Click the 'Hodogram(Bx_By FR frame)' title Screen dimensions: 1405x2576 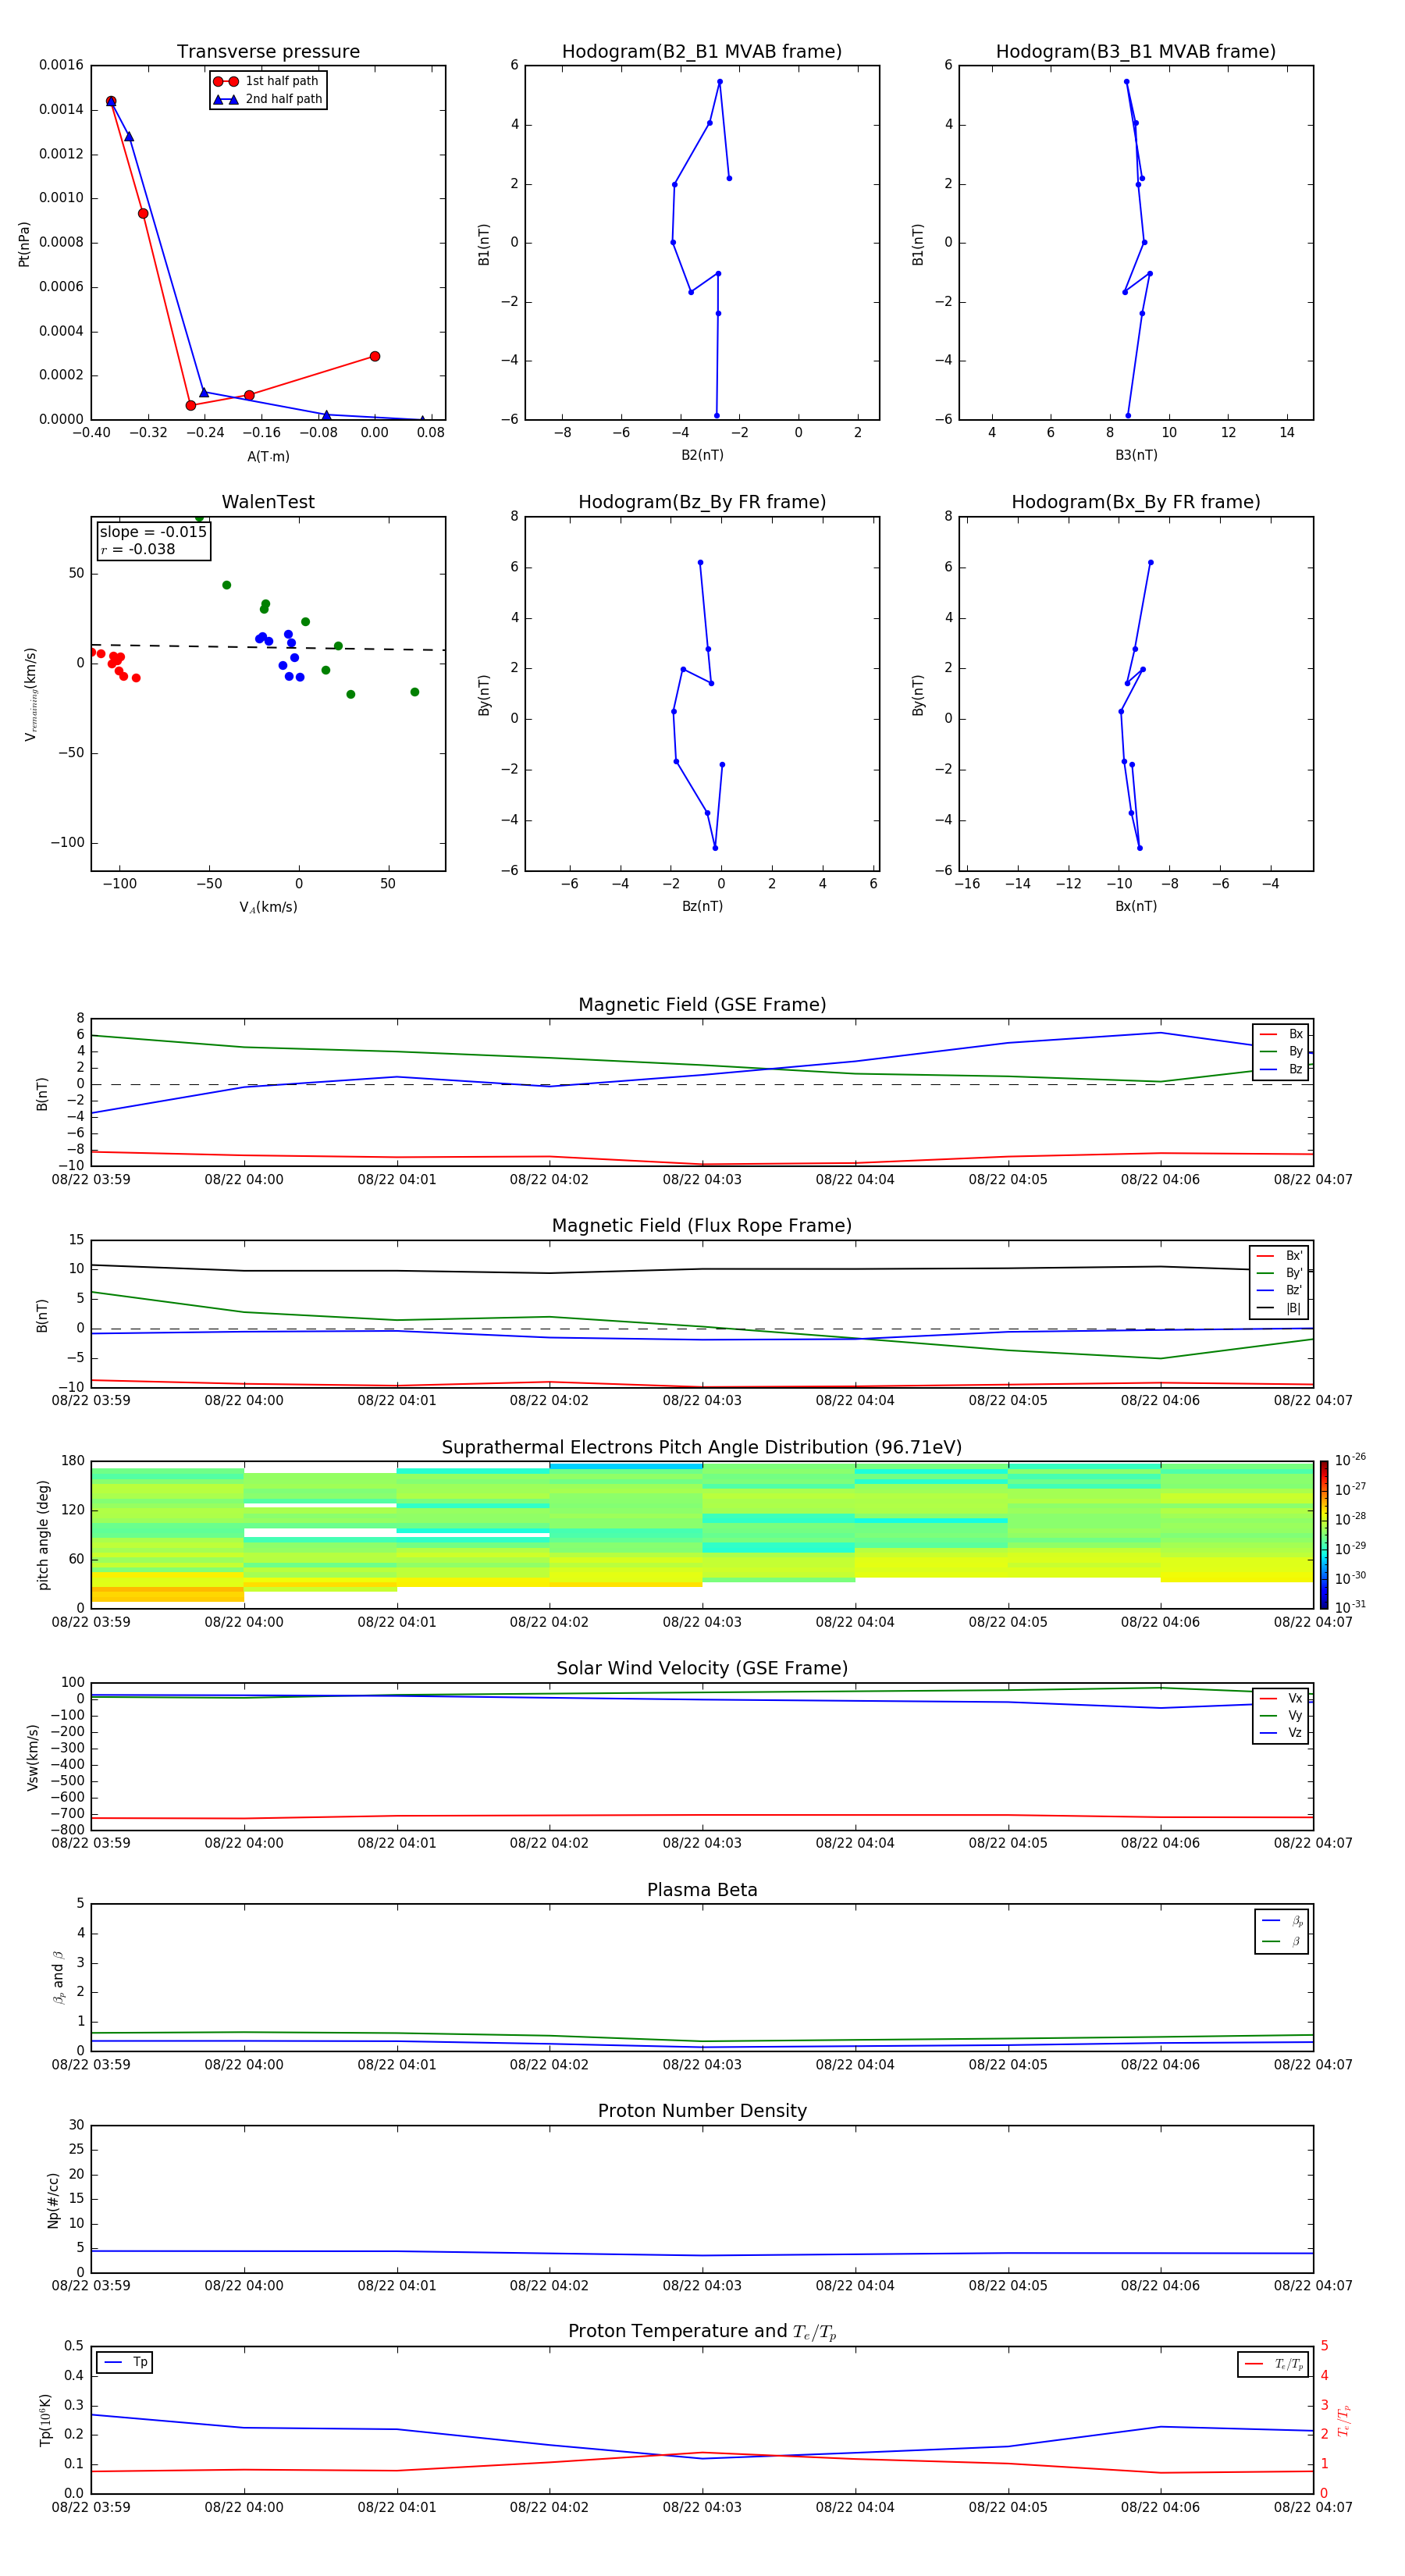tap(1136, 502)
